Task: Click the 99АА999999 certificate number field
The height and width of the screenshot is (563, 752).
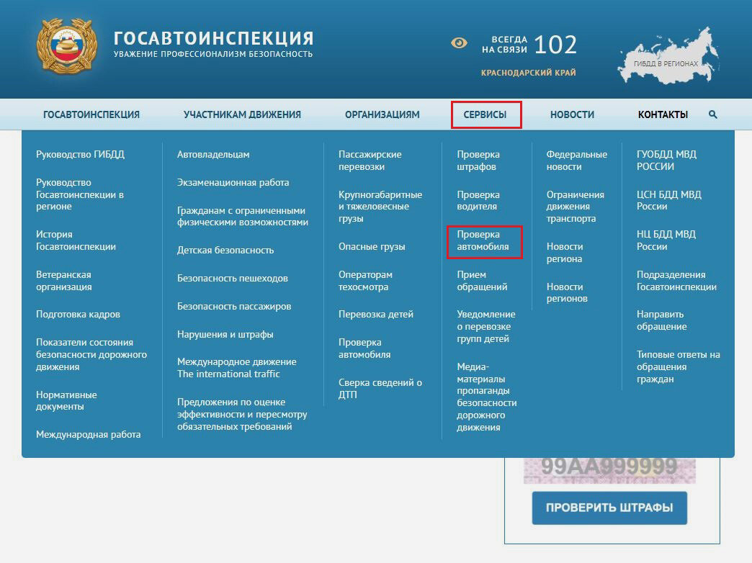Action: (x=609, y=470)
